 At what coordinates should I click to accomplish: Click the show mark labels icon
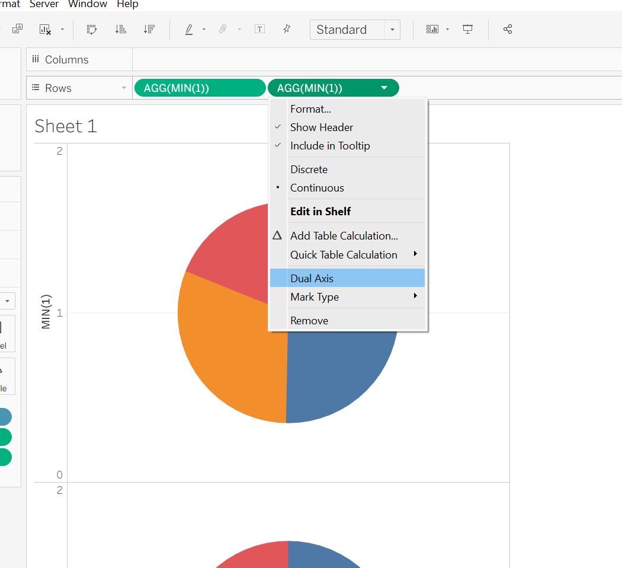[x=259, y=29]
